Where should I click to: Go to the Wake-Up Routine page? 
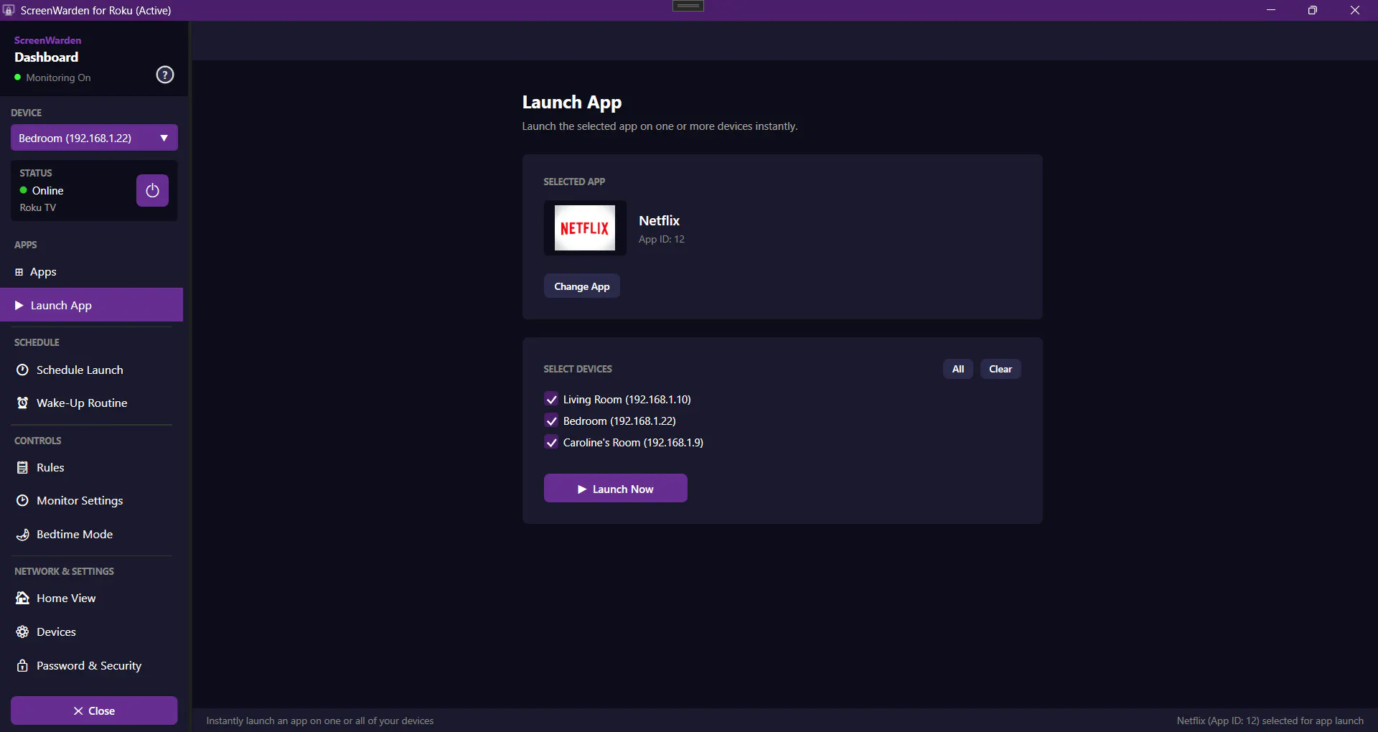click(x=92, y=403)
